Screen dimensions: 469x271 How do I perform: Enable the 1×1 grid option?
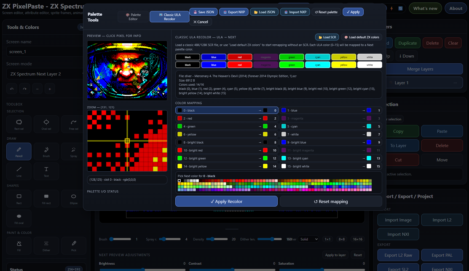328,239
